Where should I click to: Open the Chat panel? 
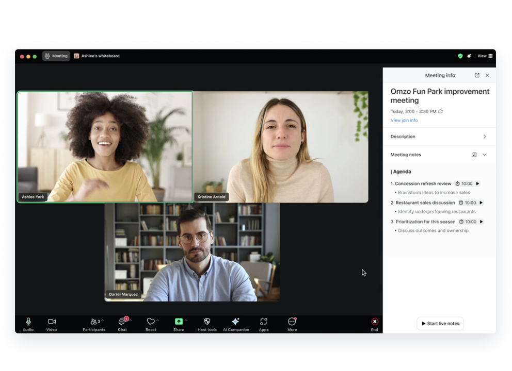122,325
